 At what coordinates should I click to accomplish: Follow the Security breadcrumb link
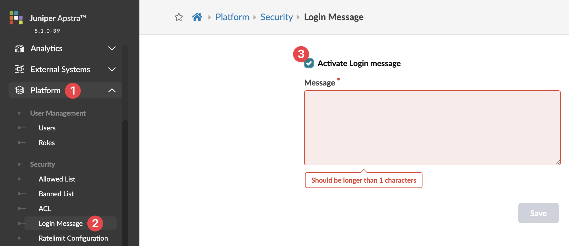tap(277, 17)
